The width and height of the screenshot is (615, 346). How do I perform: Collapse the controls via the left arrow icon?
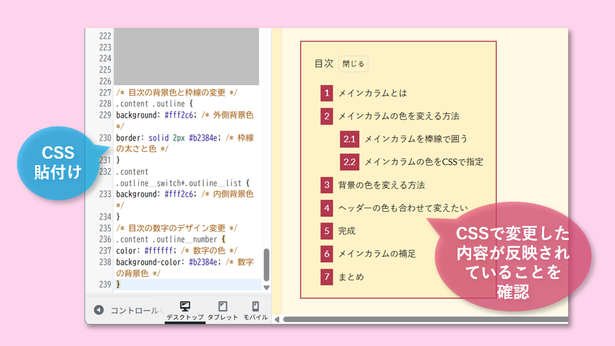tap(99, 310)
